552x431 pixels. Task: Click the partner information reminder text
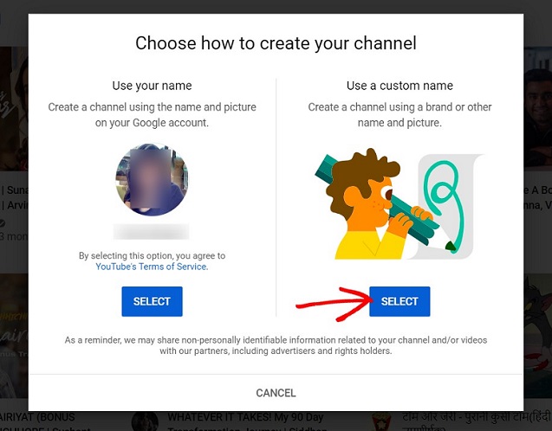tap(276, 345)
